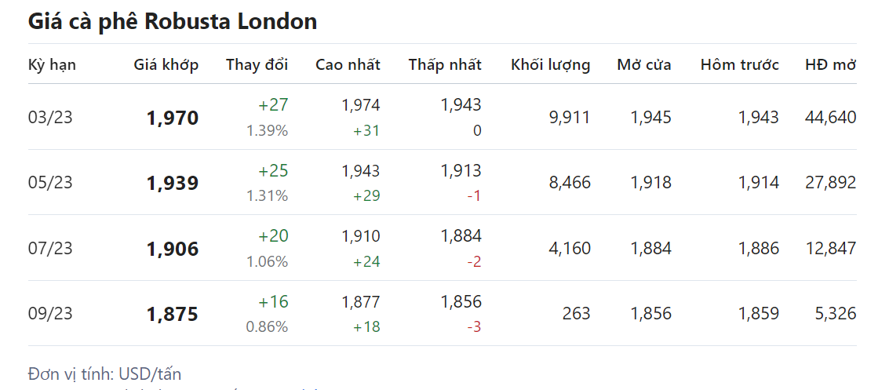Click the 09/23 contract term cell

click(x=50, y=314)
